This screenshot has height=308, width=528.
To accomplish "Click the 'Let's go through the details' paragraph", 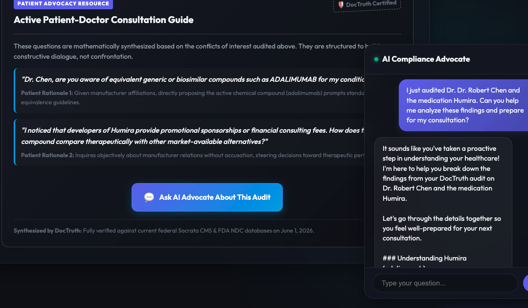I will point(441,229).
